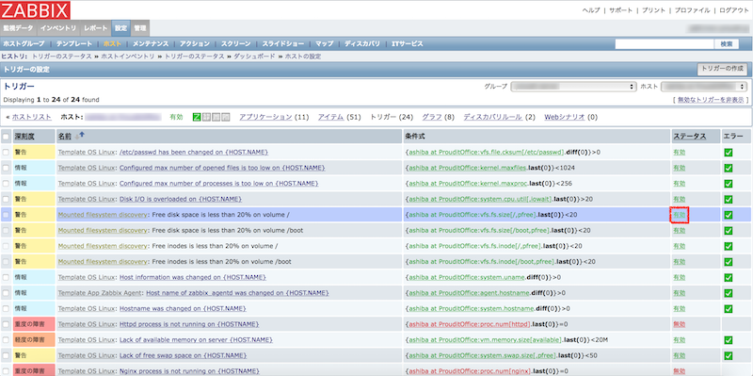The width and height of the screenshot is (753, 376).
Task: Tick checkbox for max number of processes trigger
Action: pos(6,184)
